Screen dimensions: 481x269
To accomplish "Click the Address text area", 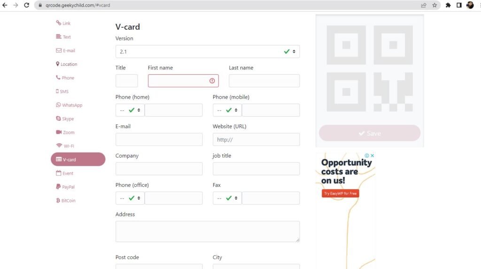I will click(x=207, y=231).
